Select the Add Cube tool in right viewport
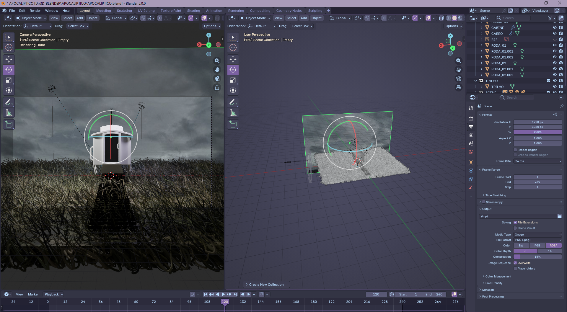 point(233,125)
